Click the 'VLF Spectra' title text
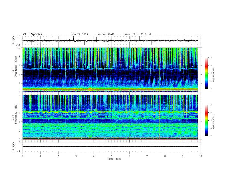The height and width of the screenshot is (175, 226). click(32, 34)
